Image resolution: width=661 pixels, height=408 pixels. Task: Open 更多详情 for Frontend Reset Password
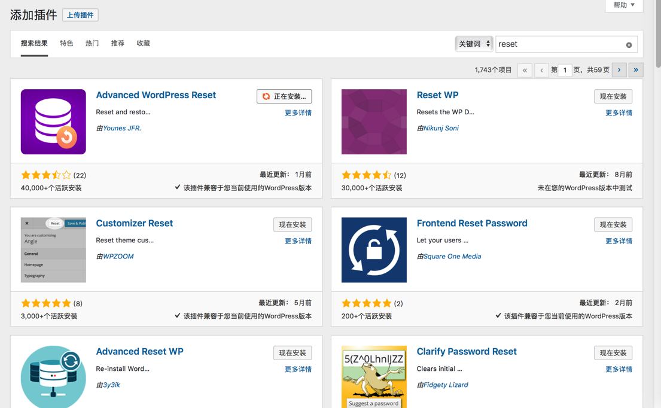619,241
